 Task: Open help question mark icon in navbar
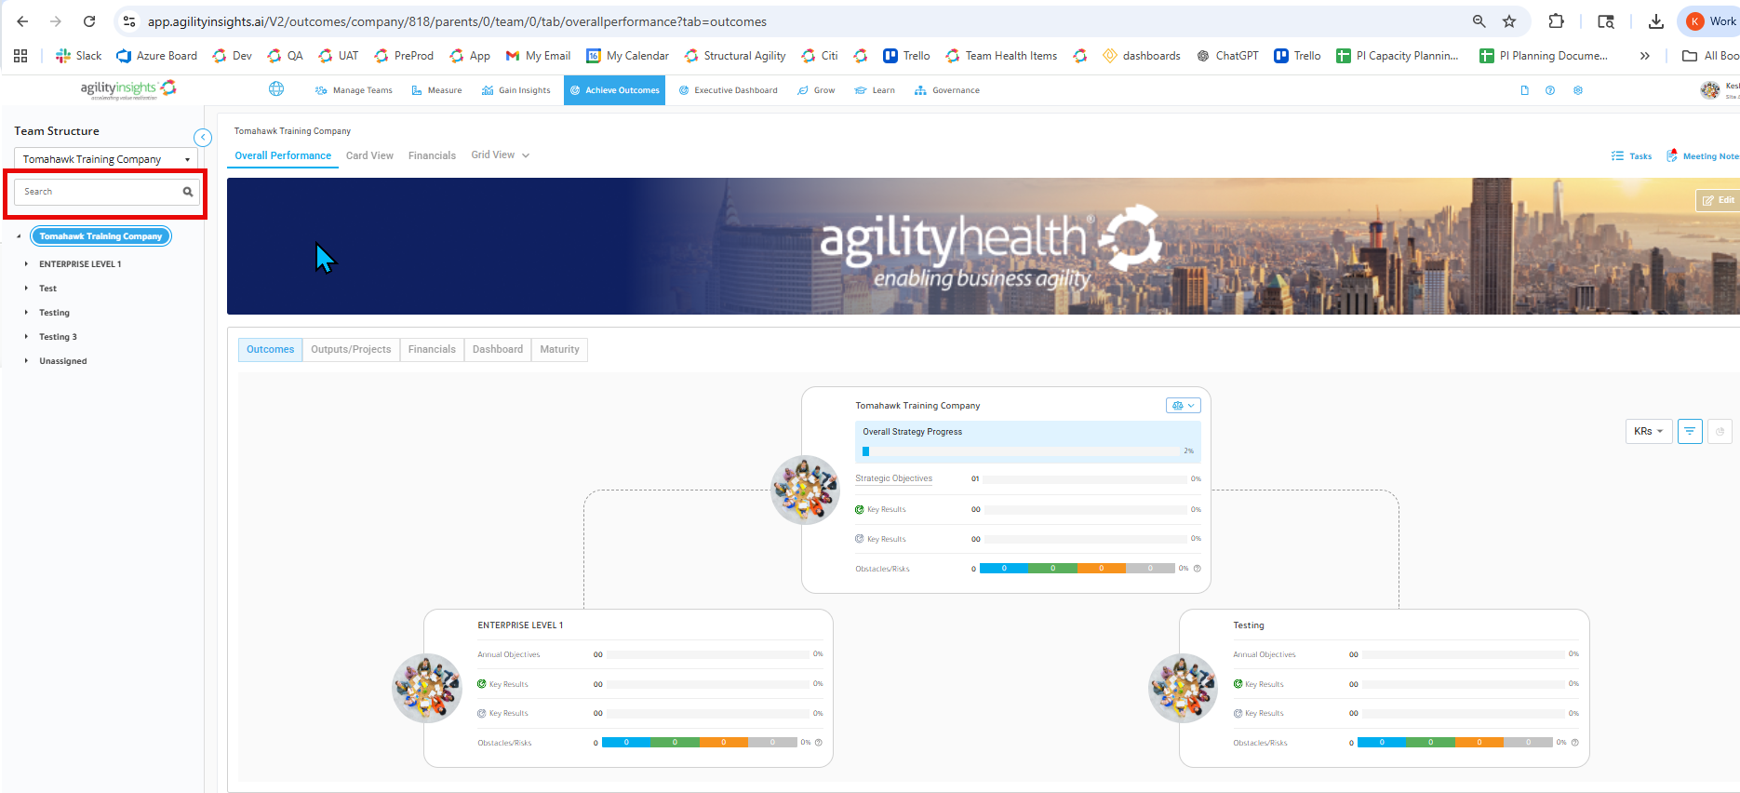pyautogui.click(x=1550, y=90)
